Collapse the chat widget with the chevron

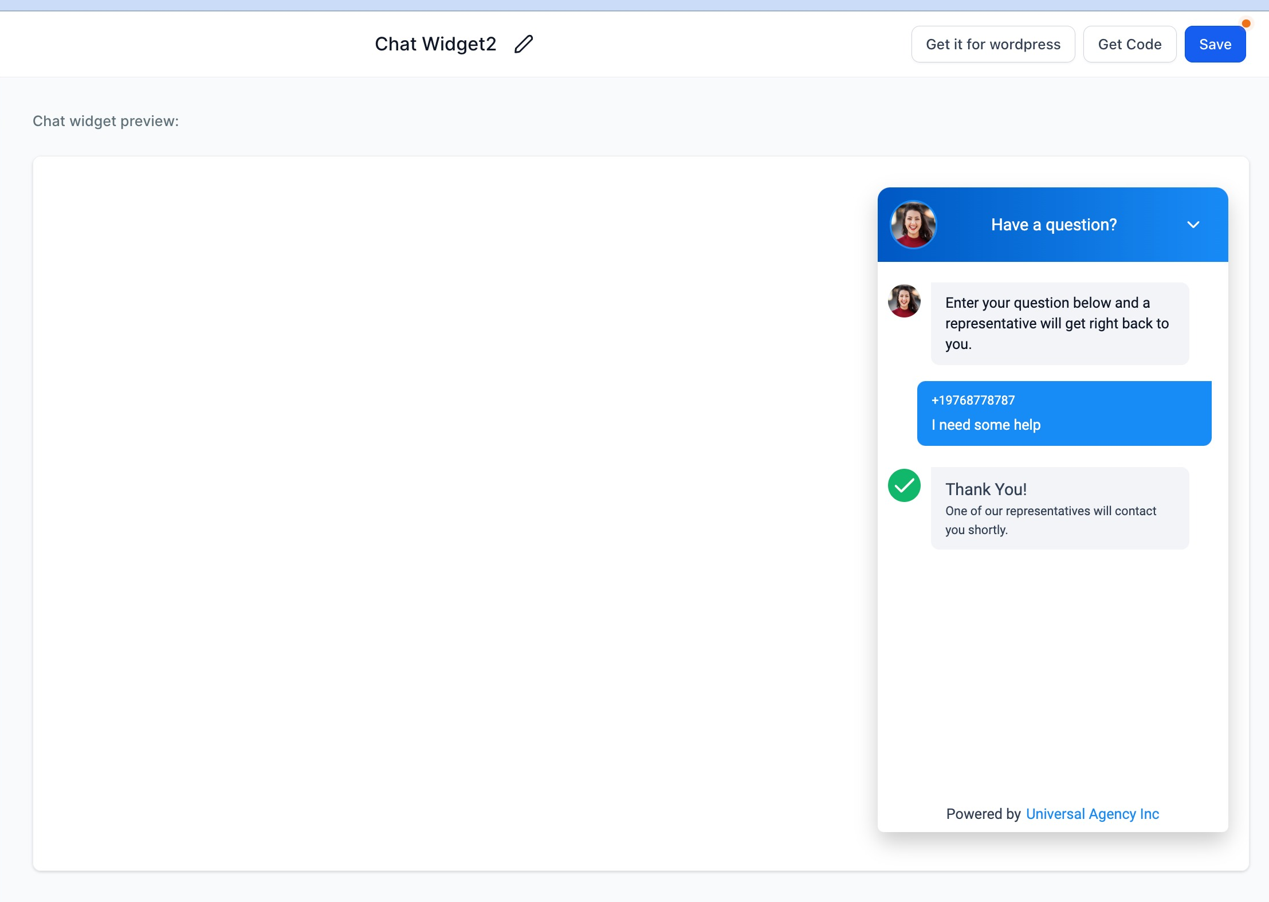pos(1193,225)
